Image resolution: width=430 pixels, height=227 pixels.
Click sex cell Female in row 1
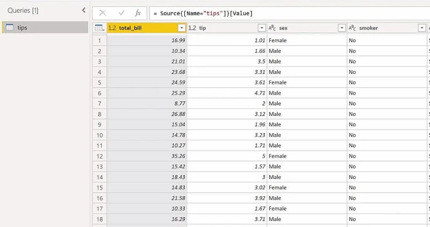(307, 40)
